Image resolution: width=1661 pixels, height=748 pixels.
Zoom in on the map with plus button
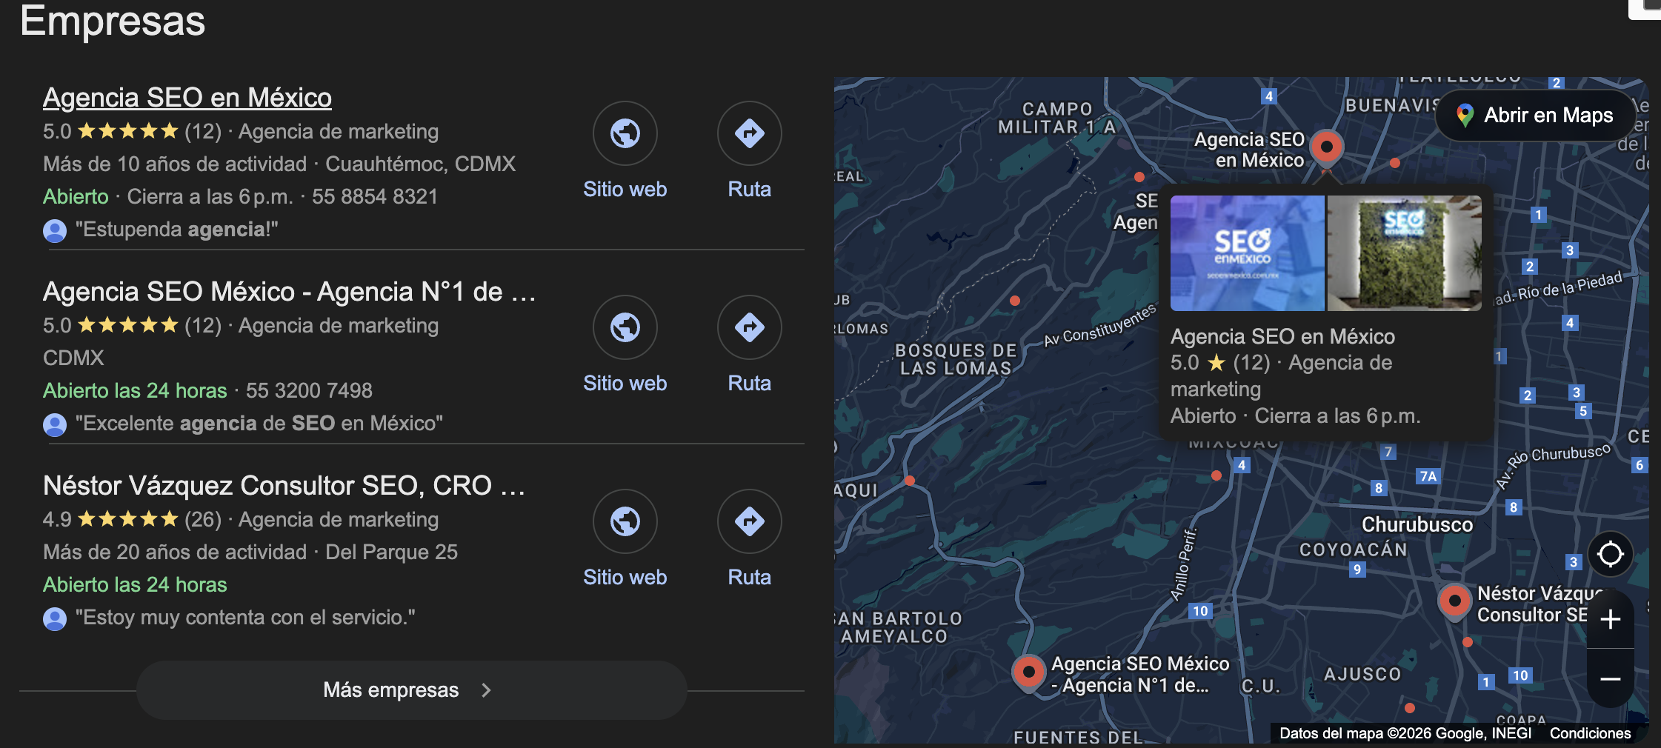[x=1611, y=619]
